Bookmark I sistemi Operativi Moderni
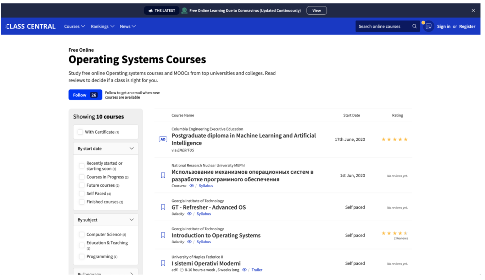This screenshot has height=280, width=485. point(163,263)
